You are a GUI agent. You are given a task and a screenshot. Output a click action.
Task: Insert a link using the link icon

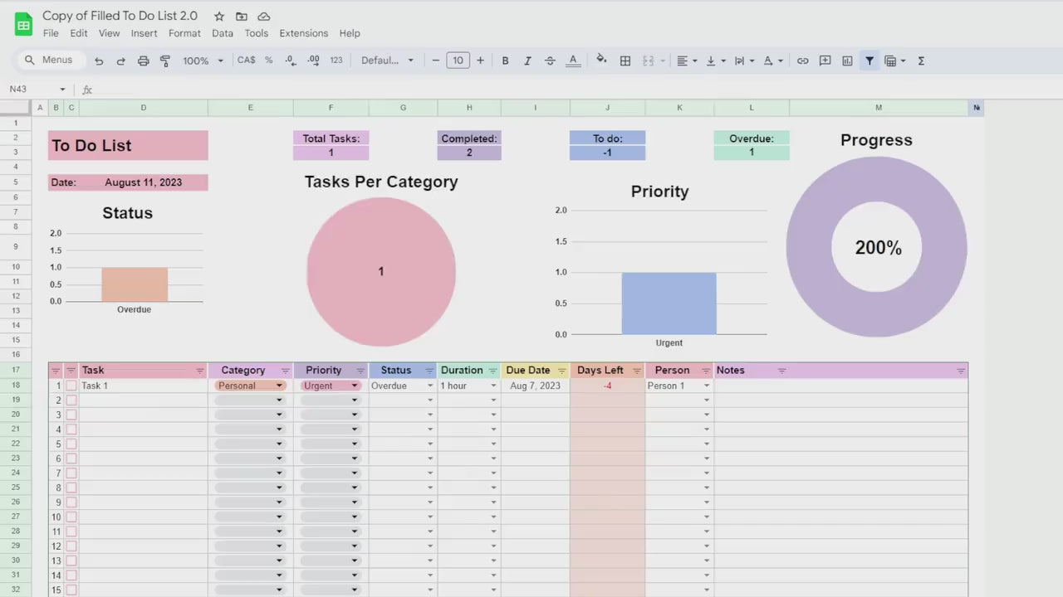click(x=802, y=61)
